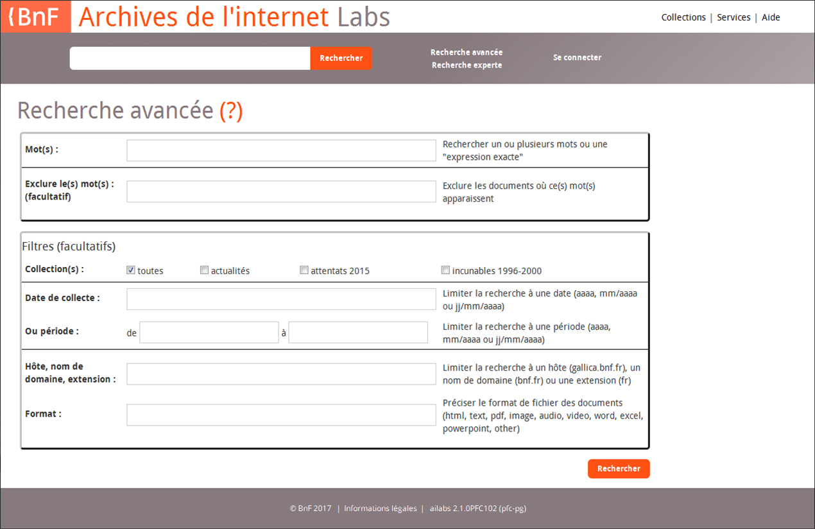Toggle the 'toutes' collection checkbox
This screenshot has width=815, height=529.
coord(131,270)
